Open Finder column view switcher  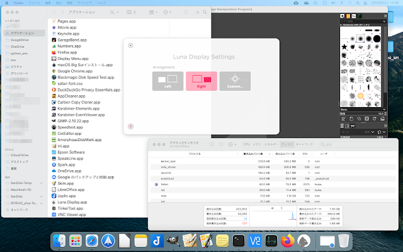131,12
